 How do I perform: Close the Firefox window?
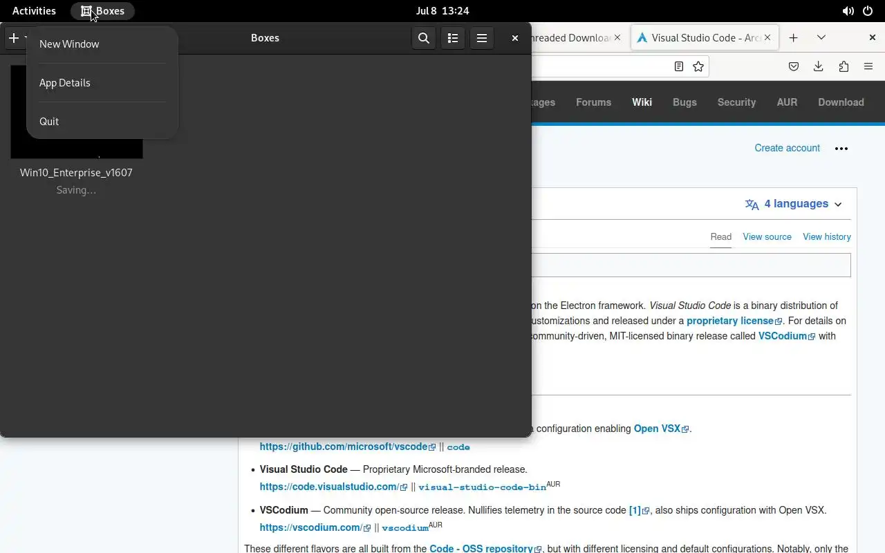[873, 38]
